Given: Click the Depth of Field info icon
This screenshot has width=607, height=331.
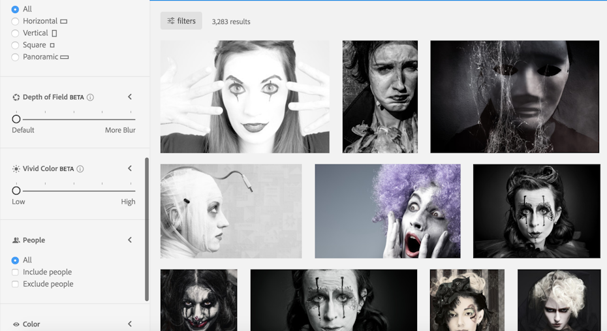Looking at the screenshot, I should [90, 97].
